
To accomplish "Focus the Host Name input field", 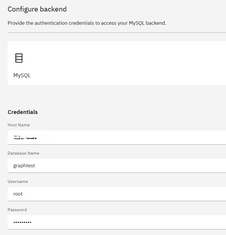I will pyautogui.click(x=132, y=137).
